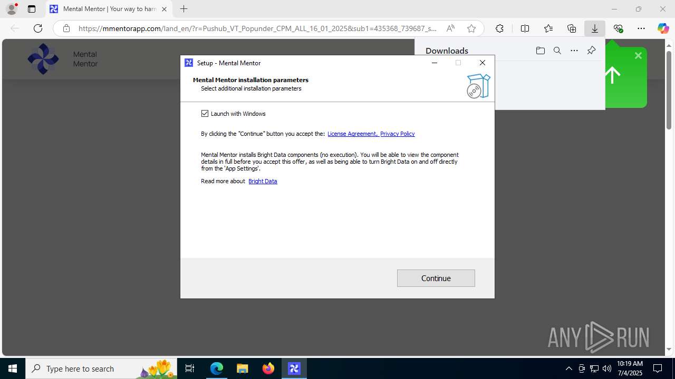Dismiss the green arrow popup
This screenshot has height=379, width=675.
[638, 55]
